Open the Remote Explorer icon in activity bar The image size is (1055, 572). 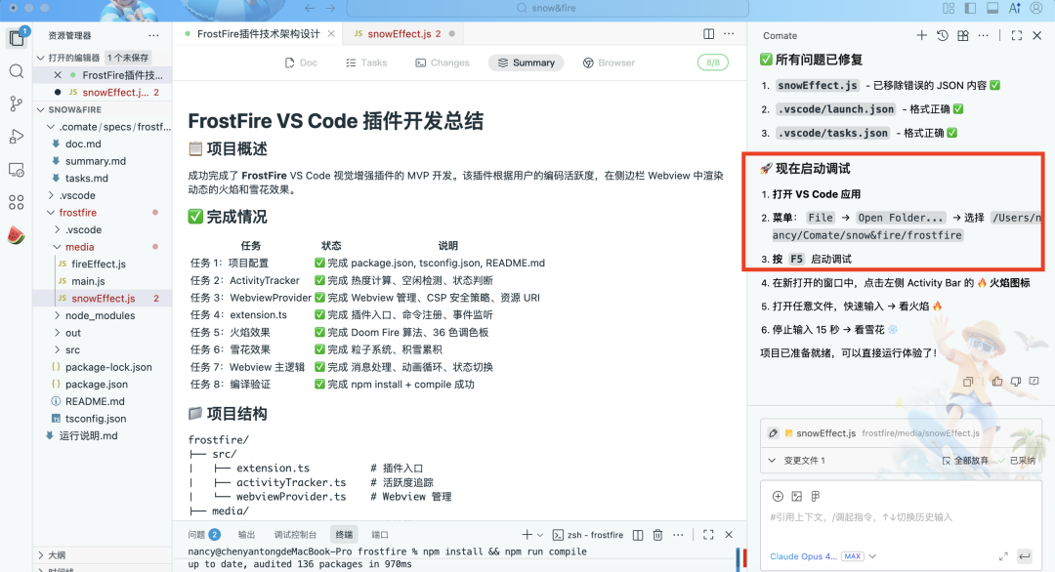click(x=17, y=170)
